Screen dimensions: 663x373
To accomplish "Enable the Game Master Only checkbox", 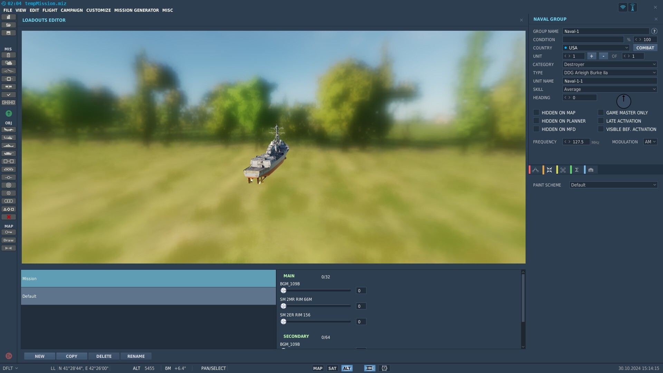I will coord(601,112).
